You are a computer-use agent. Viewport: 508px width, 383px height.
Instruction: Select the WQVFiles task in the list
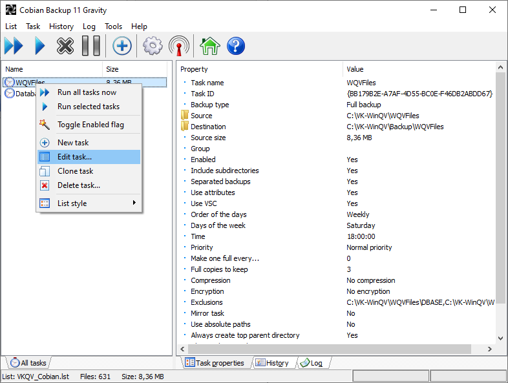(x=30, y=83)
